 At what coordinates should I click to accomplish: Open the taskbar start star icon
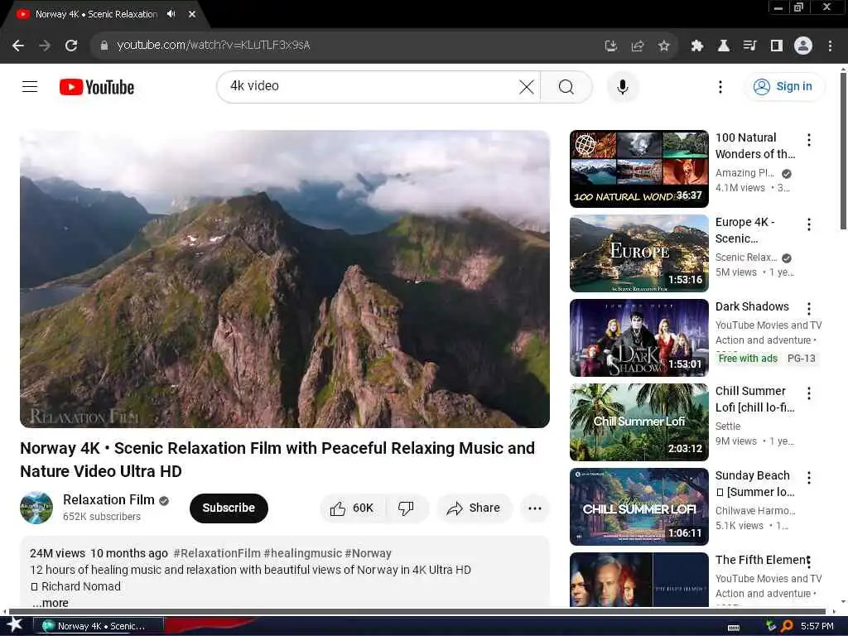[x=14, y=624]
